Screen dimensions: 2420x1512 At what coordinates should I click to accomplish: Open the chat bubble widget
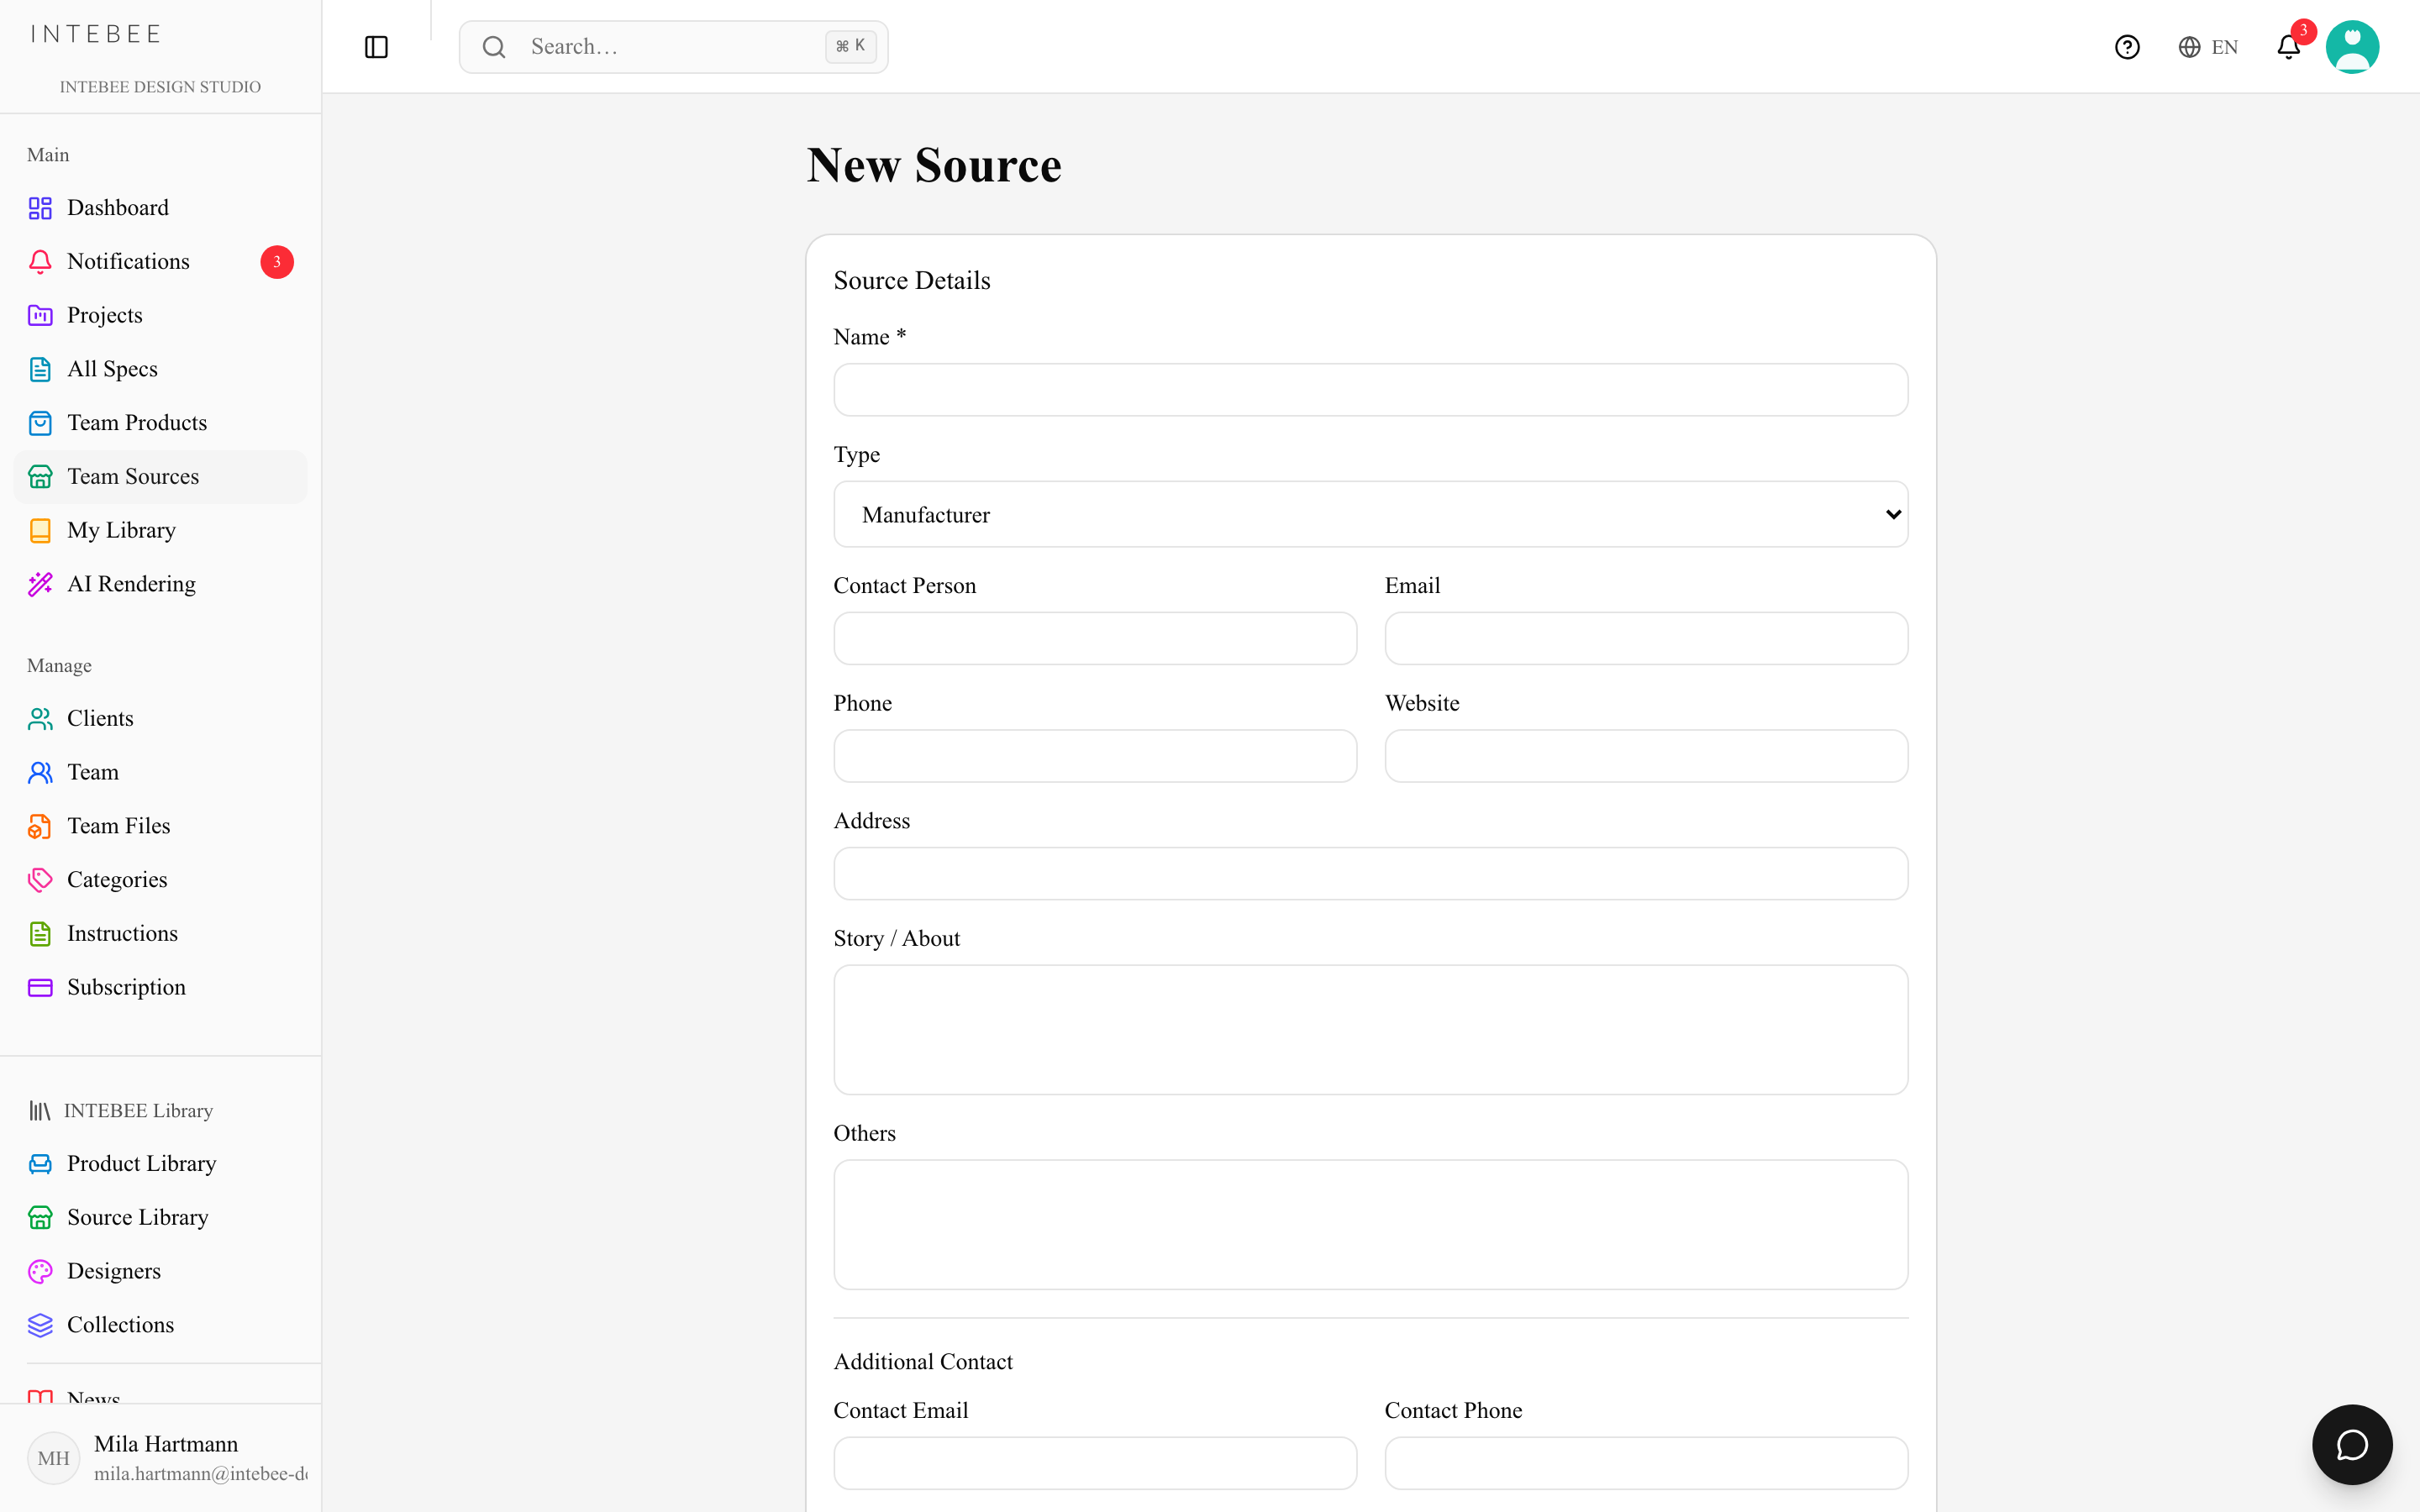(x=2352, y=1444)
